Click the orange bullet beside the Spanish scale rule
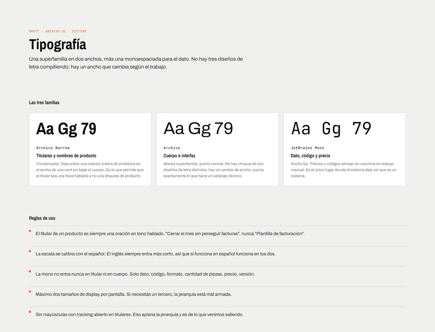 pyautogui.click(x=30, y=251)
